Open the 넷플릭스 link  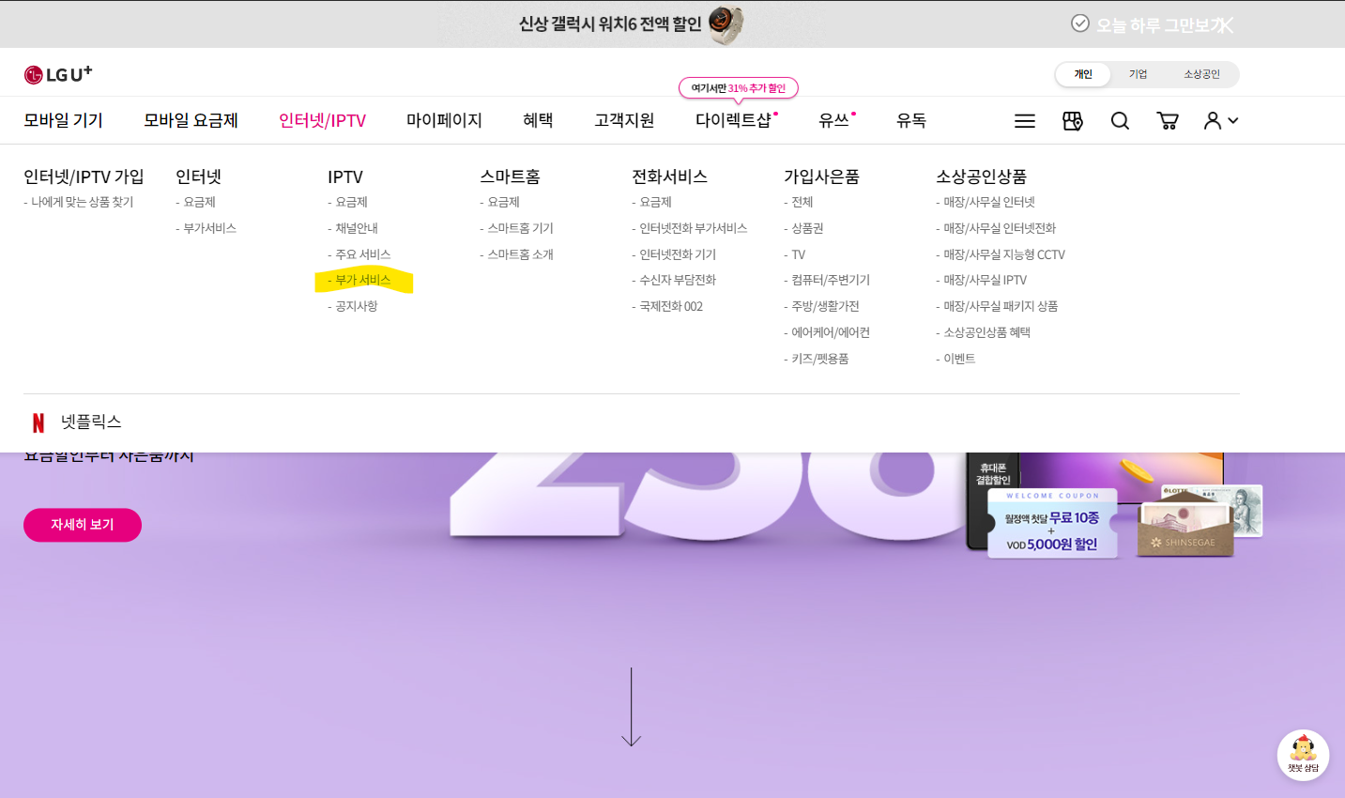pos(91,422)
